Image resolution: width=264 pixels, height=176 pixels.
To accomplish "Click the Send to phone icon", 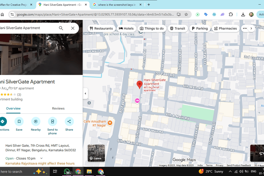I will [53, 121].
